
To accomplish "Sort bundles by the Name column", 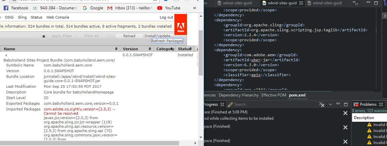I will pyautogui.click(x=60, y=49).
